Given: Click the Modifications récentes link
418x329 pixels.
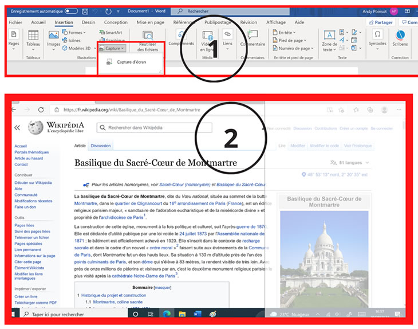Looking at the screenshot, I should [33, 201].
